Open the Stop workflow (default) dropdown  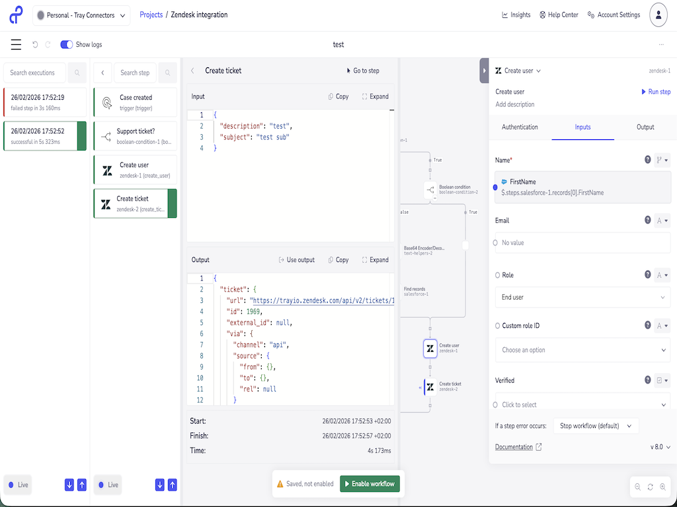[596, 426]
